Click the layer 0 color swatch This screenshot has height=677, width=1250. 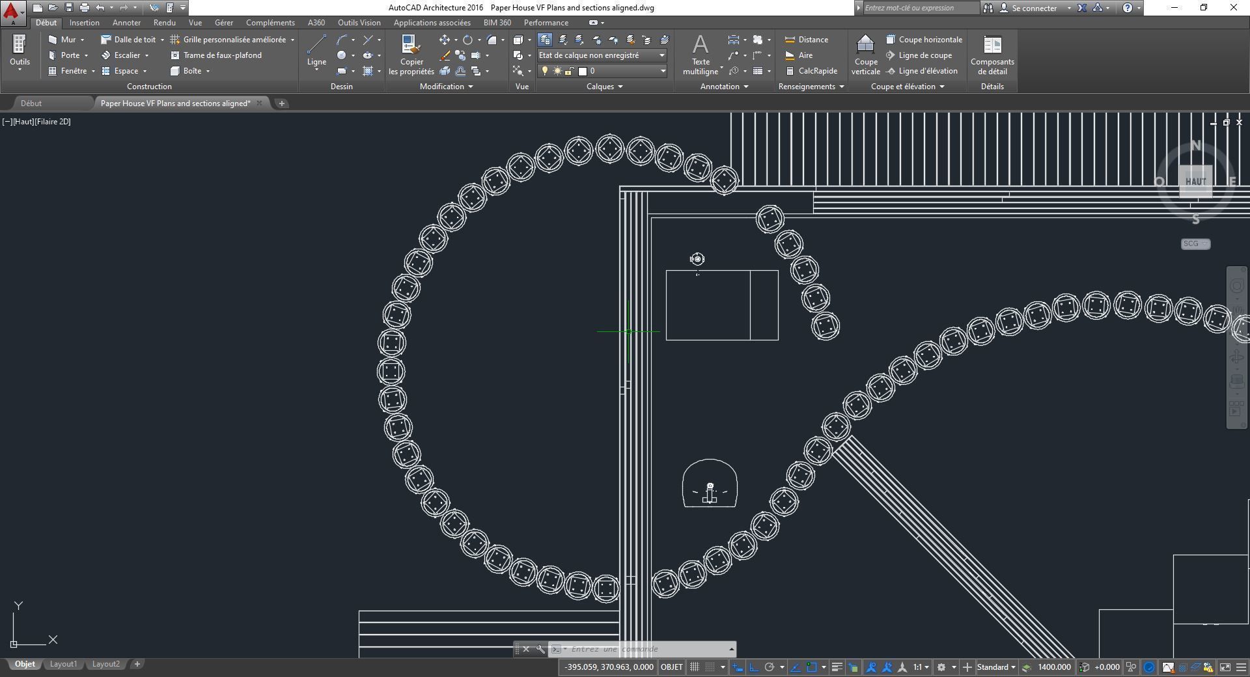(x=583, y=71)
